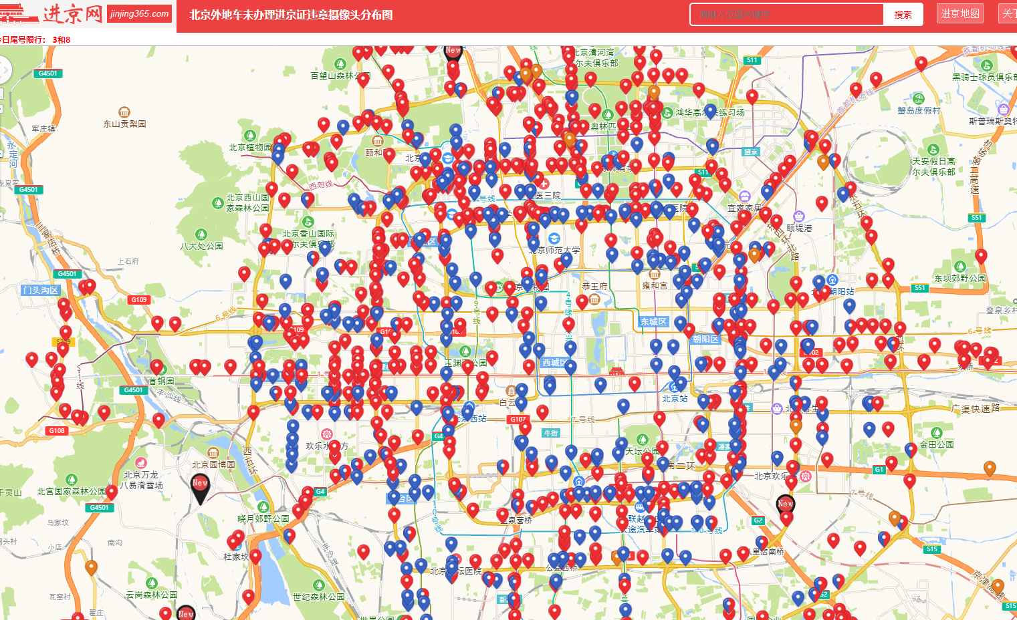Click the 宜家家居 shopping icon
1017x620 pixels.
[x=744, y=197]
